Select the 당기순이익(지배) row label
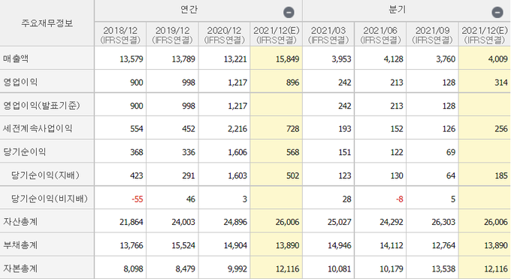 tap(45, 175)
